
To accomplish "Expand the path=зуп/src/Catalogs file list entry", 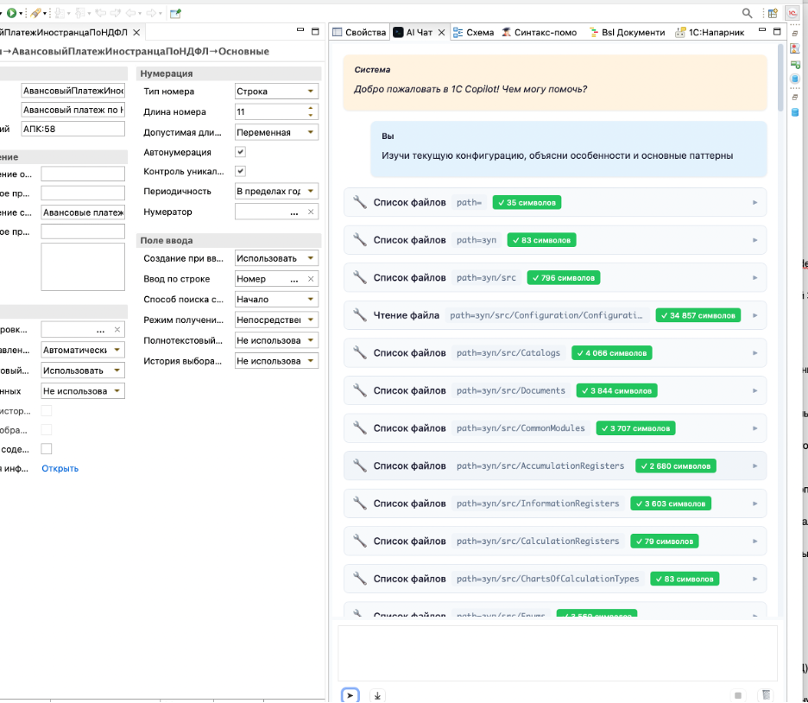I will point(555,353).
